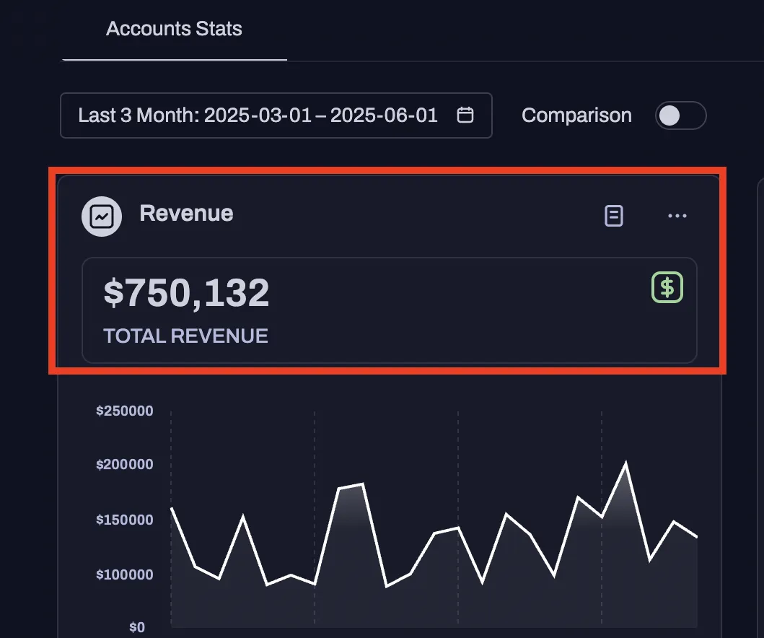Select the Revenue card heading
764x638 pixels.
[186, 214]
